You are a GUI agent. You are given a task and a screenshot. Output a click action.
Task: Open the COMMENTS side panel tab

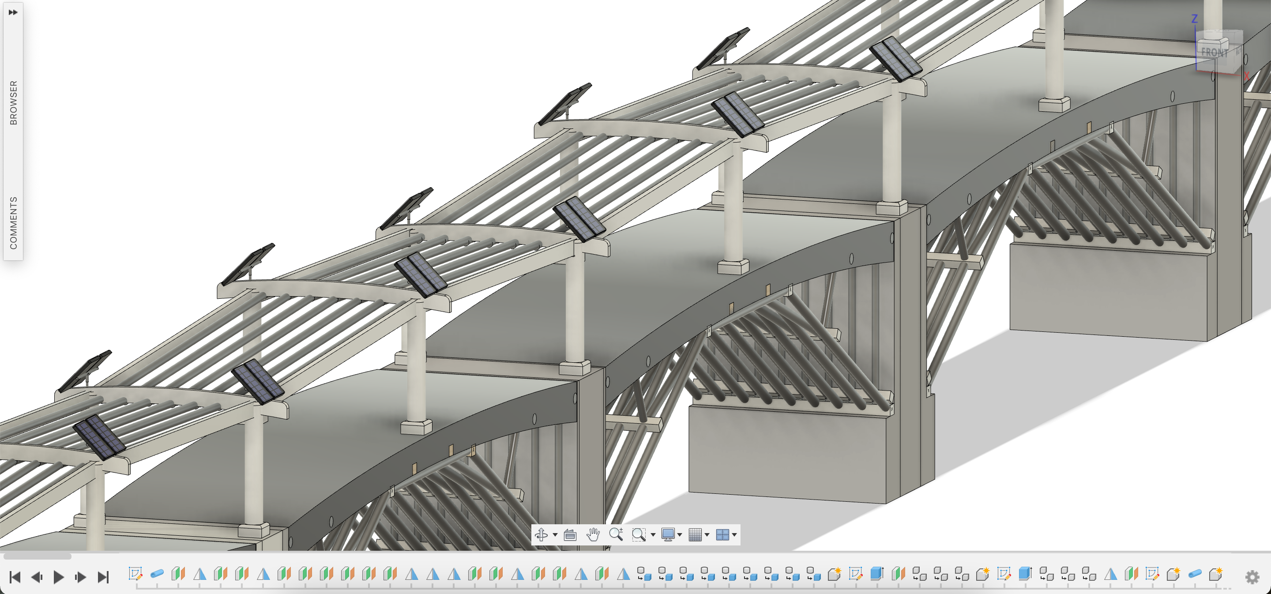click(13, 223)
